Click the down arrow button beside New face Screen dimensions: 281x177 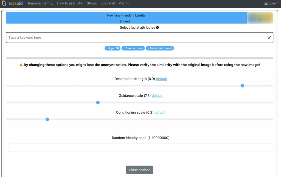(260, 18)
